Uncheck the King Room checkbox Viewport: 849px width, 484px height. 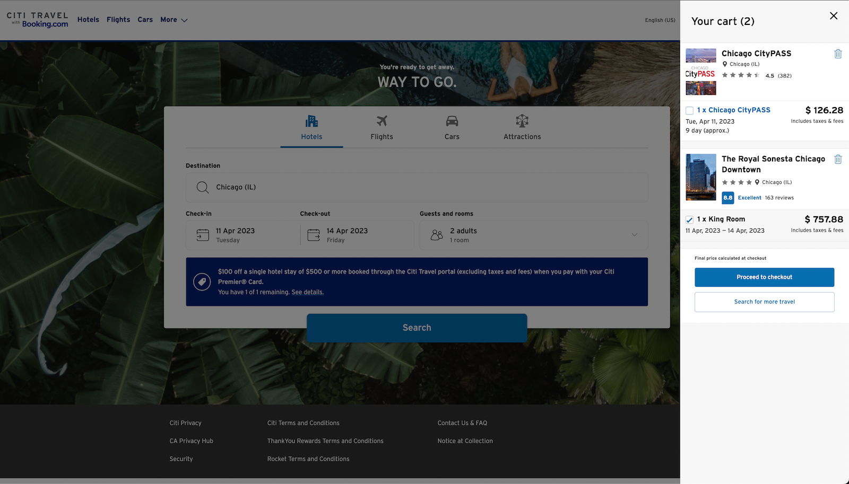pyautogui.click(x=689, y=219)
